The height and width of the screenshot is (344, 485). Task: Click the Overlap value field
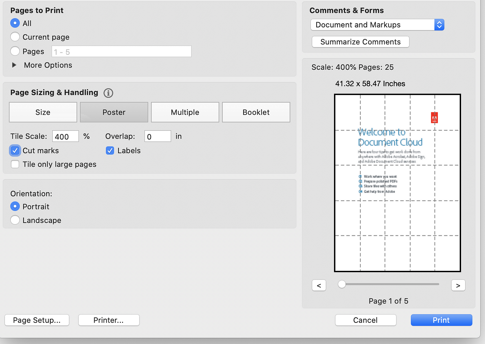(158, 136)
